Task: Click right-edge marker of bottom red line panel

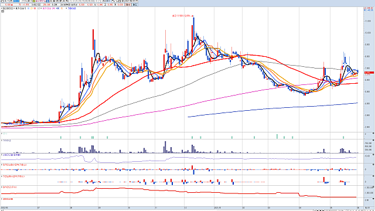Action: point(373,187)
